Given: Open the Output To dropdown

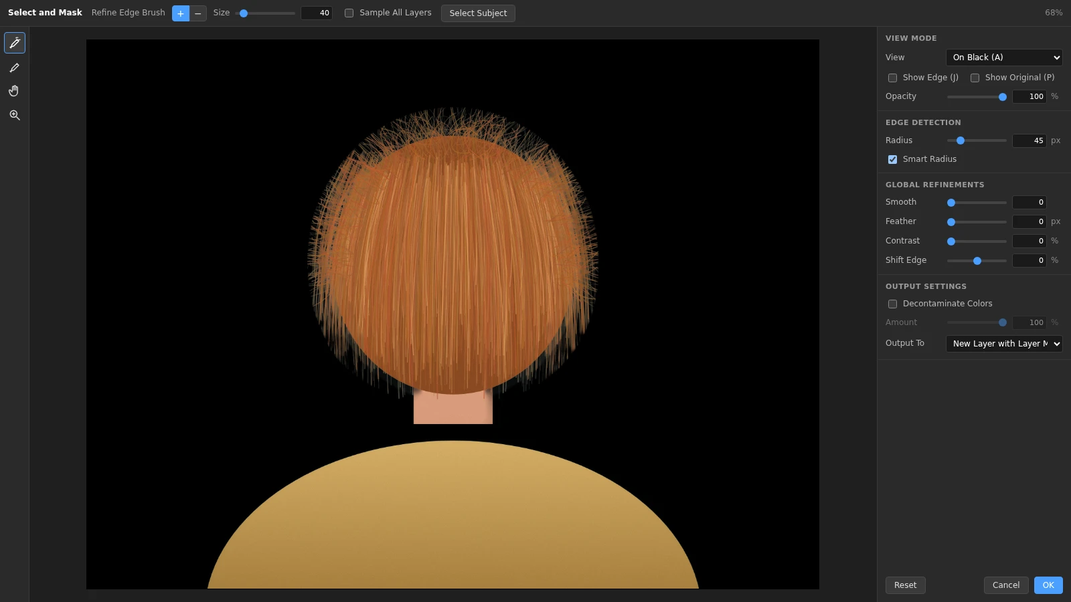Looking at the screenshot, I should pos(1004,344).
